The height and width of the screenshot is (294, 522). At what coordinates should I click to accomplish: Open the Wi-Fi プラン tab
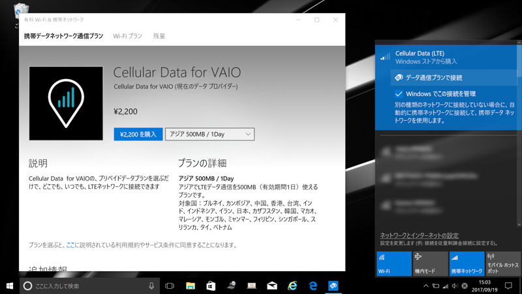coord(127,36)
